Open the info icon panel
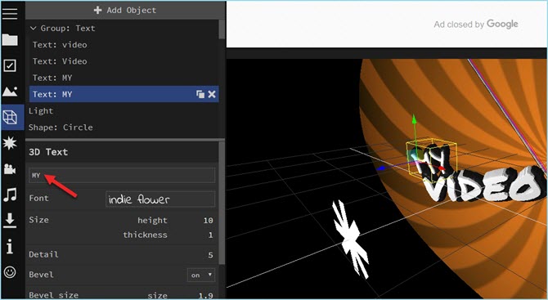The image size is (548, 300). pos(10,246)
